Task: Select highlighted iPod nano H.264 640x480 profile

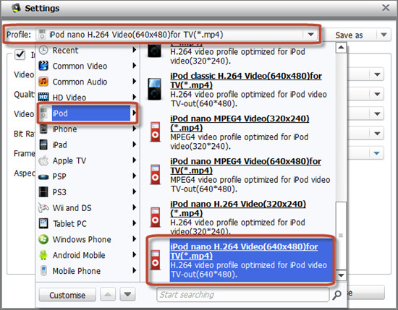Action: [x=240, y=260]
